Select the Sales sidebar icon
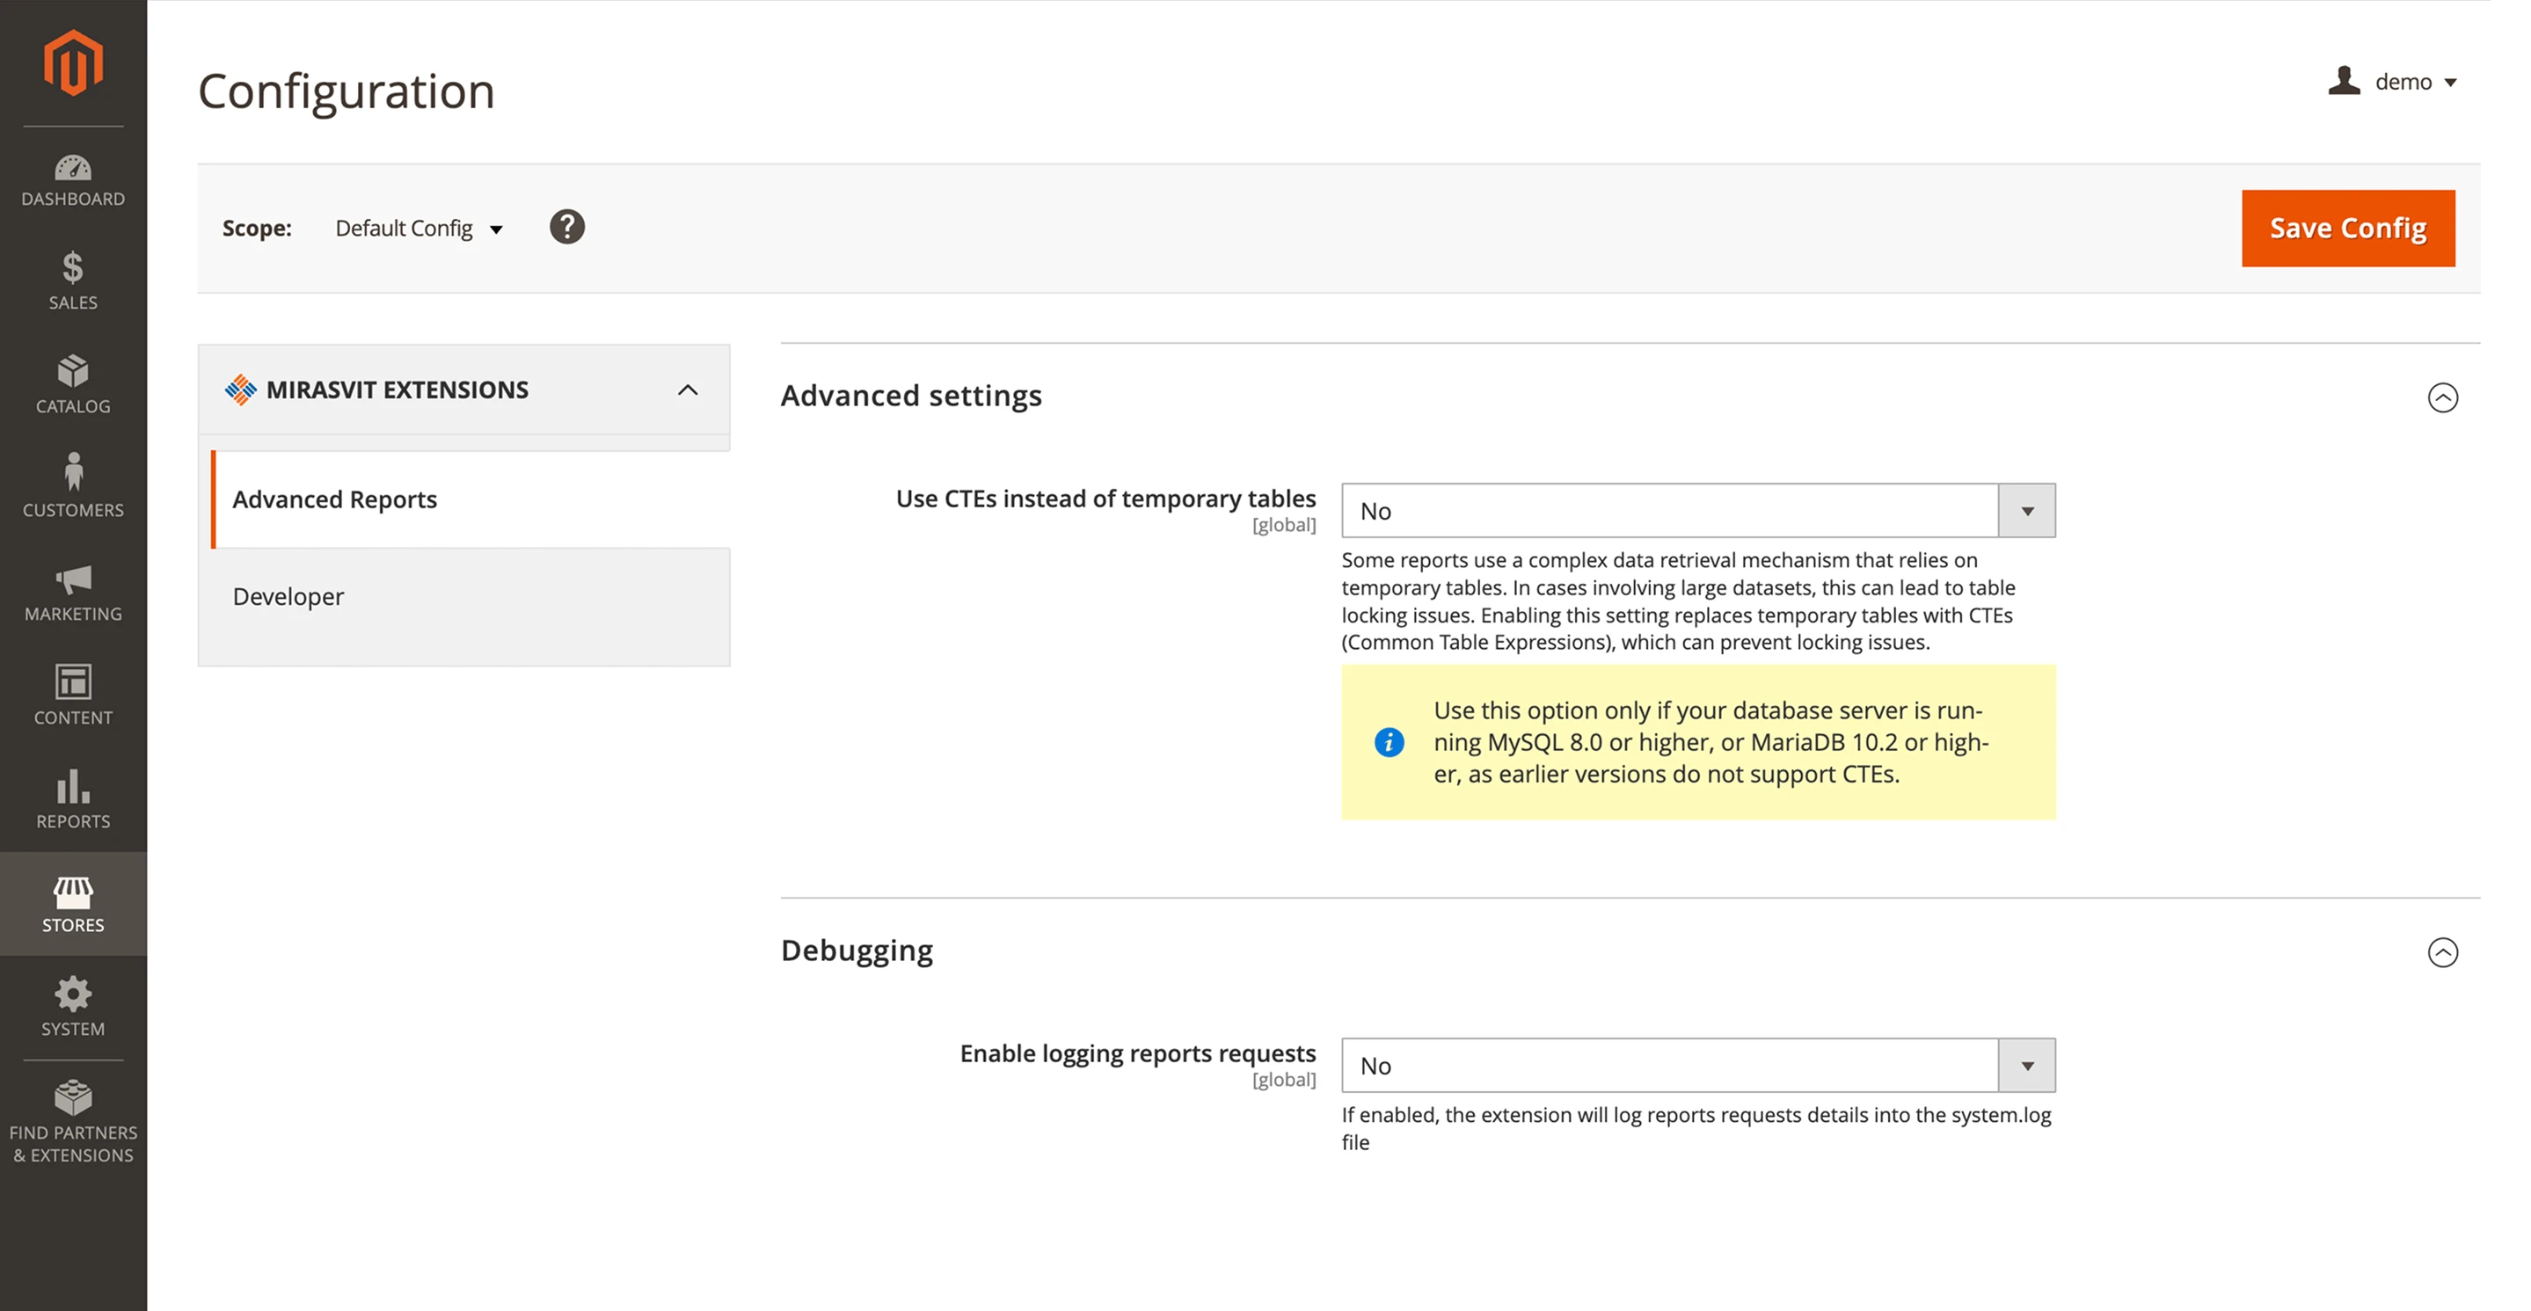 coord(73,282)
